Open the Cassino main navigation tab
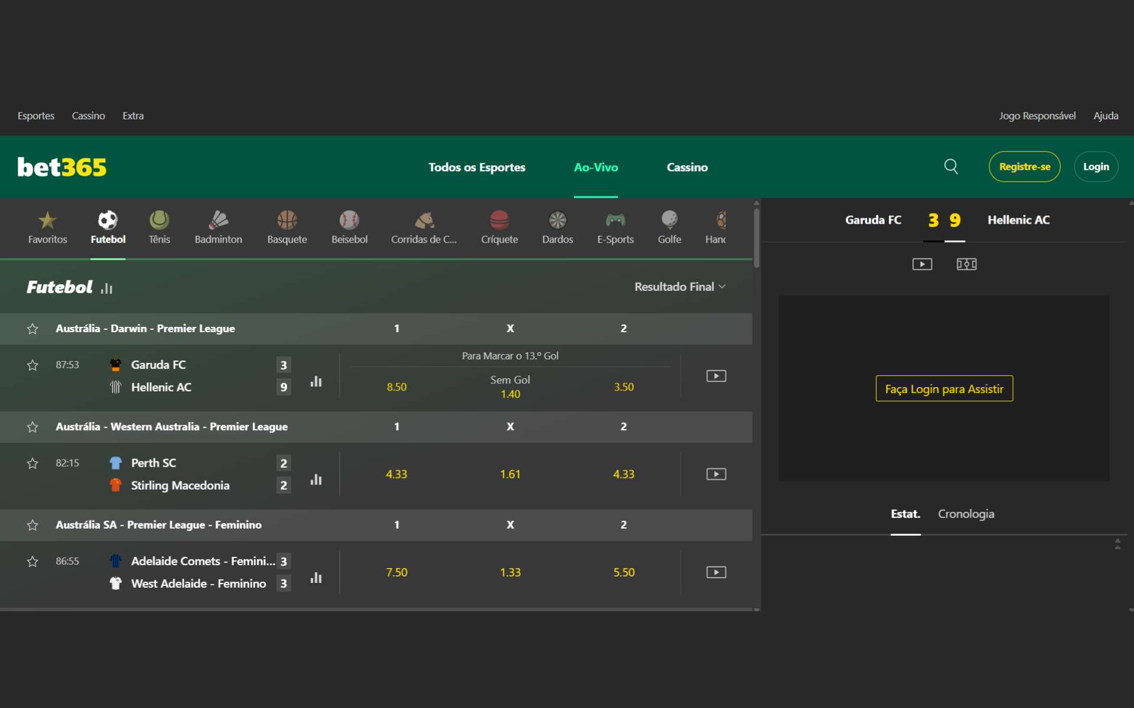 click(687, 168)
